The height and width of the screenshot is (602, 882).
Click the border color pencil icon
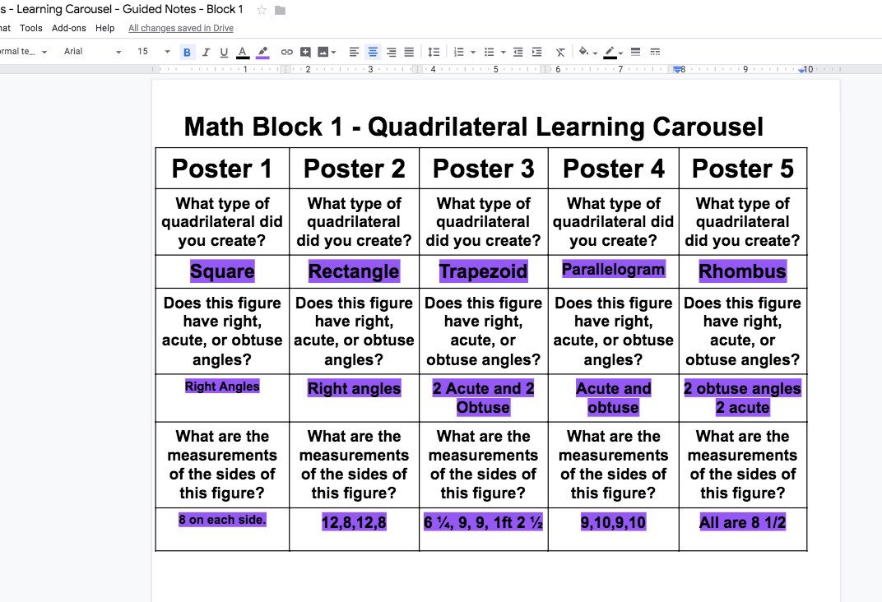pyautogui.click(x=610, y=53)
